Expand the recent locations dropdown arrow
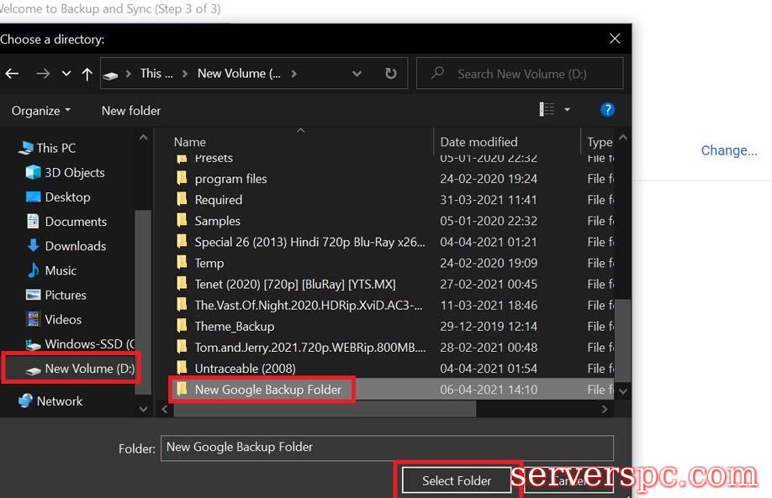The width and height of the screenshot is (772, 498). coord(66,74)
